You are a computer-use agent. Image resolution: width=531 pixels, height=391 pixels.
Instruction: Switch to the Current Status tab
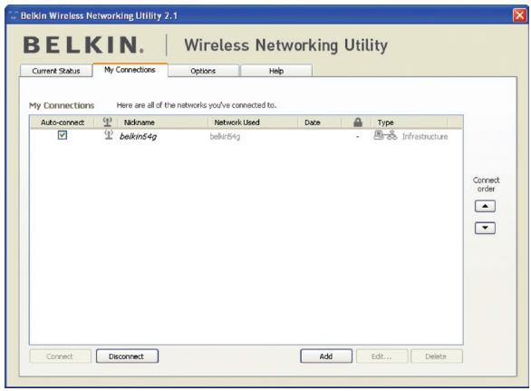[56, 71]
